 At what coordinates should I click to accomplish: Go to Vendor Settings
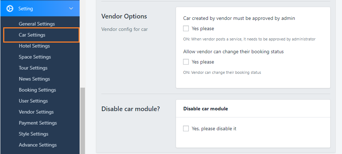36,112
